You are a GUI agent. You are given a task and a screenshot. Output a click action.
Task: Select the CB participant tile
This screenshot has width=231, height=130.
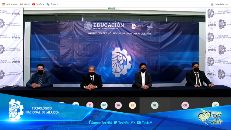click(x=185, y=105)
